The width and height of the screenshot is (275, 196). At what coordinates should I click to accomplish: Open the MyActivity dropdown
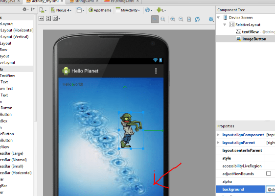tap(128, 10)
